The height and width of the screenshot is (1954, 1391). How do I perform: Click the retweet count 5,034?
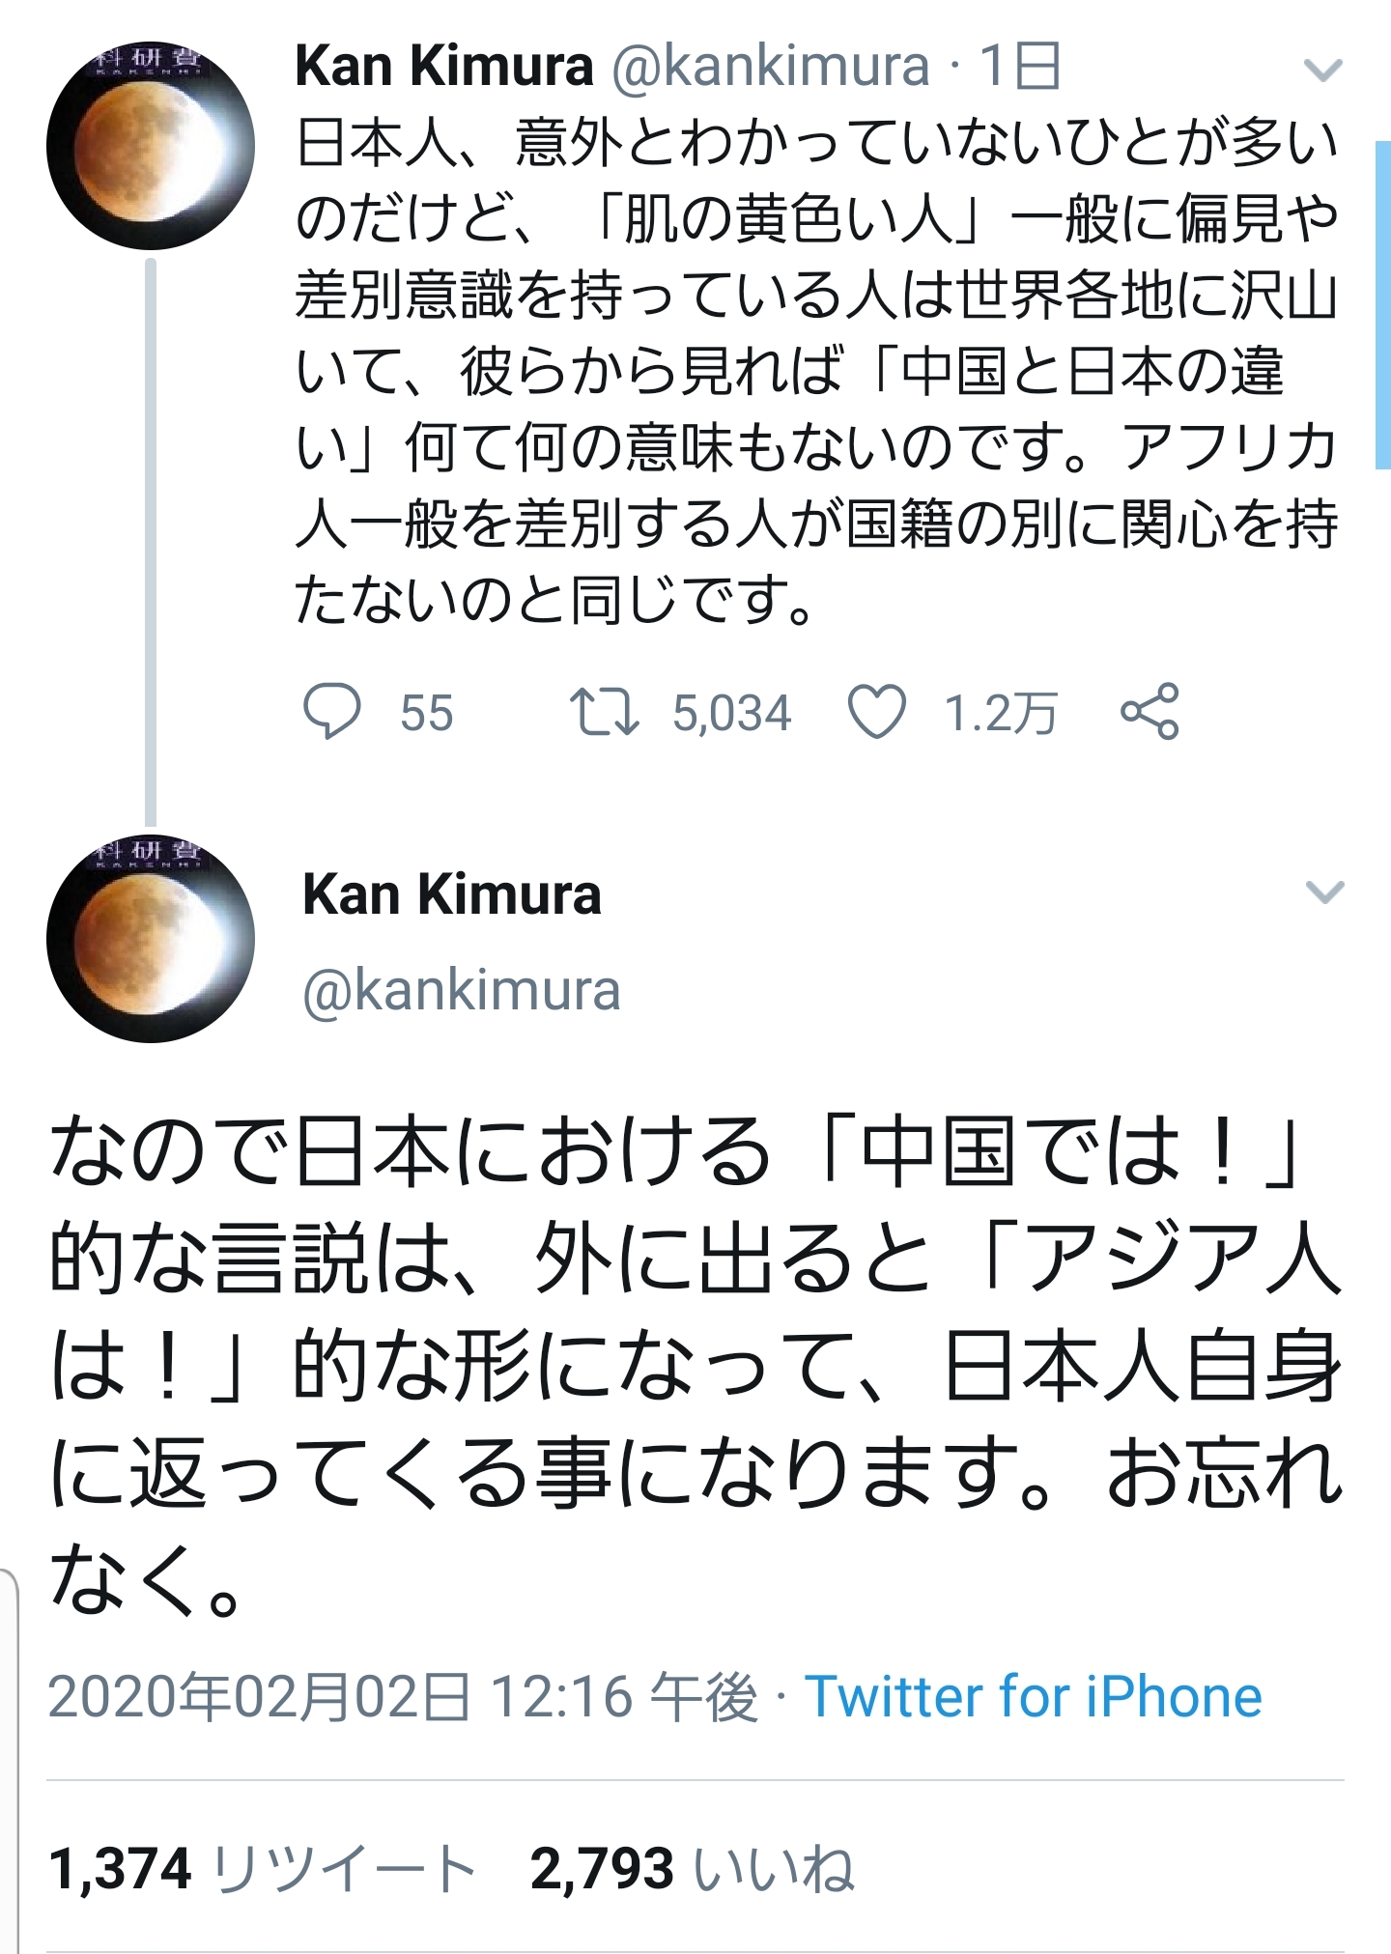[731, 714]
